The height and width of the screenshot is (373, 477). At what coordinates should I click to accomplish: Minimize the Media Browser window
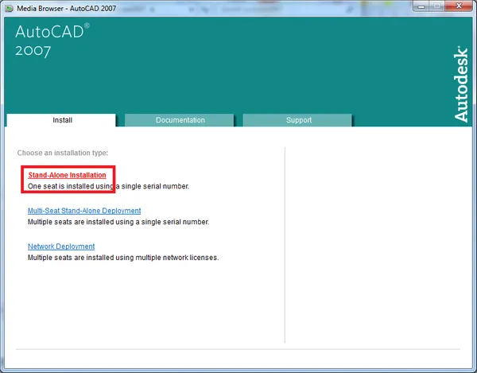413,7
